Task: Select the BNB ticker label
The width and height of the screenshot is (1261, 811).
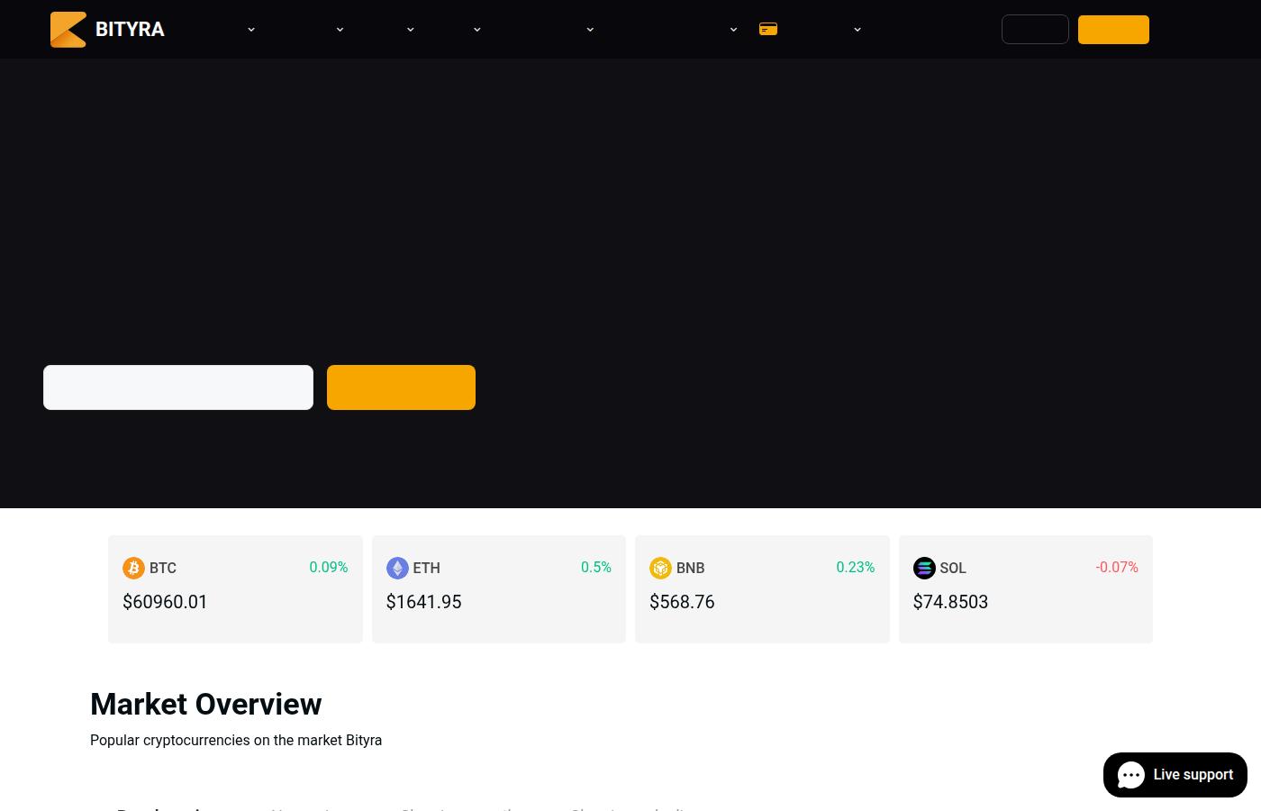Action: [690, 568]
